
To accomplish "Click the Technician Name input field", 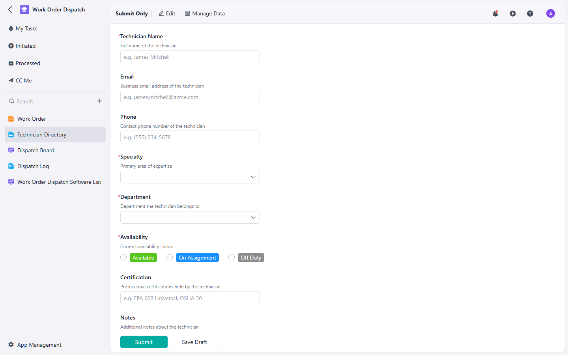I will click(x=190, y=57).
